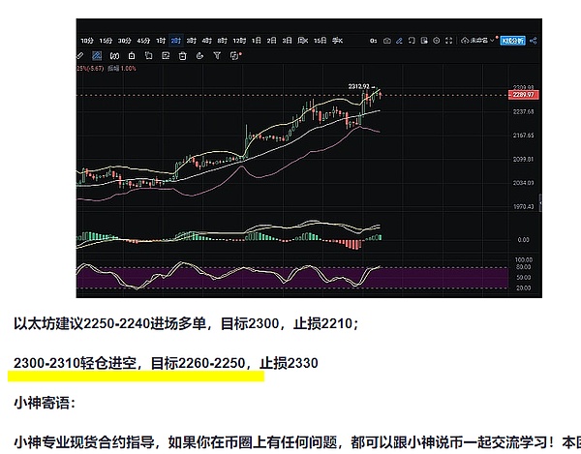Click the K线分析 button
Screen dimensions: 581x454
click(513, 41)
